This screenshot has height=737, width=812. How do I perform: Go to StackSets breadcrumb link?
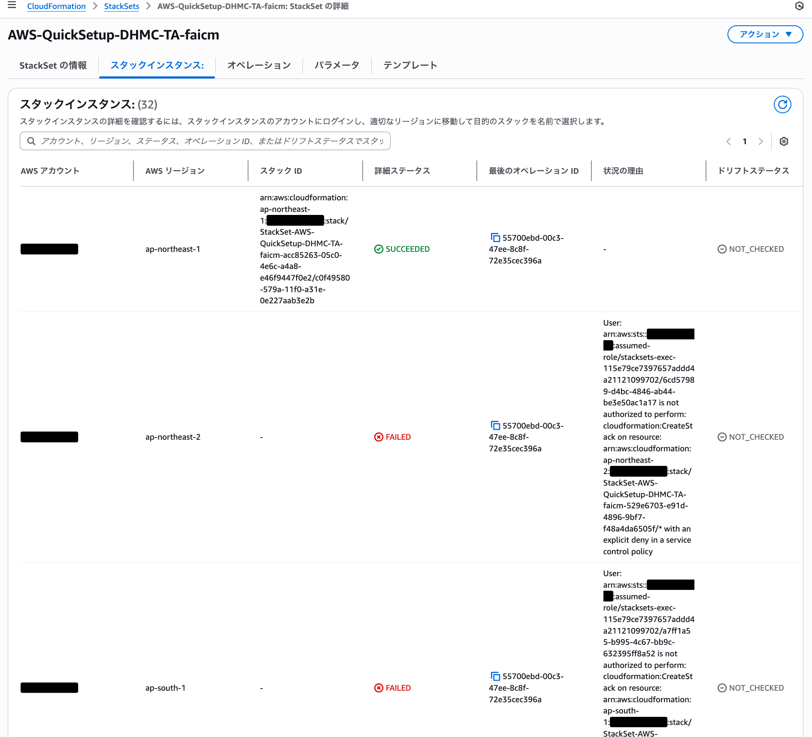point(121,6)
